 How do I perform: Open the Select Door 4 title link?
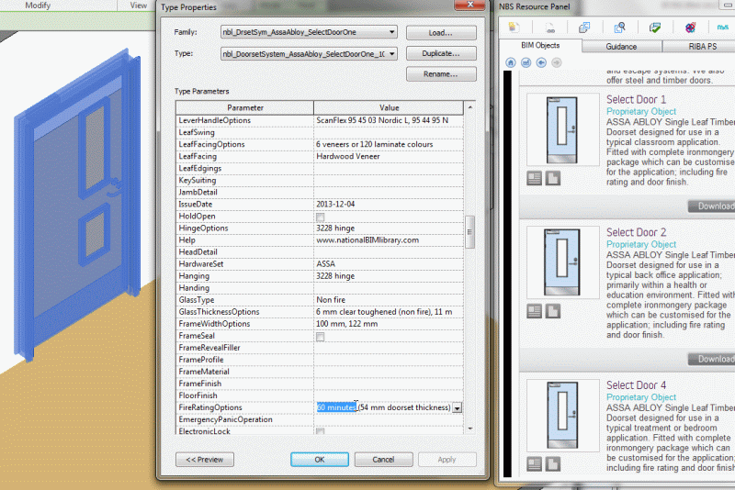pyautogui.click(x=636, y=385)
